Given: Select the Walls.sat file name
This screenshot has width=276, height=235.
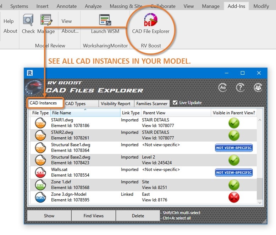Looking at the screenshot, I should 59,170.
